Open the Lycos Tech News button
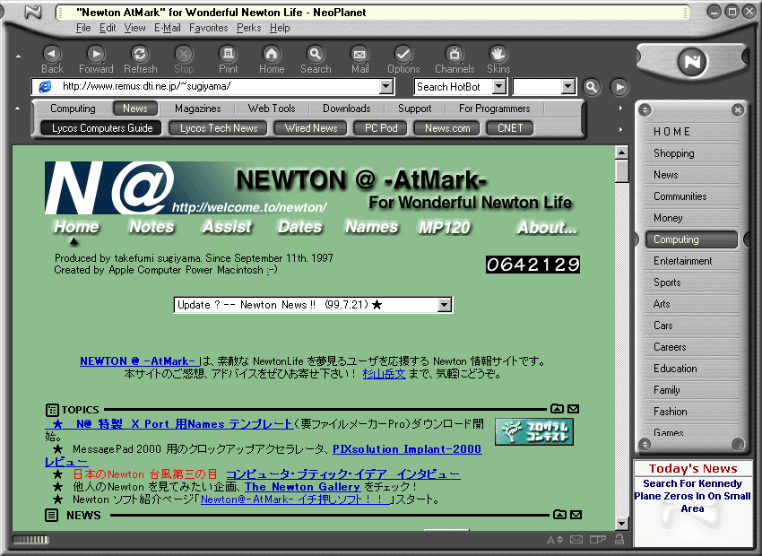 pyautogui.click(x=219, y=128)
